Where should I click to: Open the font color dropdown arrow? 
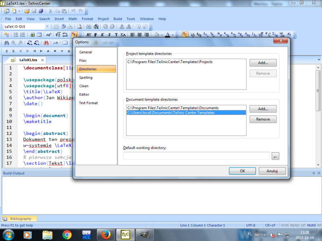[173, 35]
